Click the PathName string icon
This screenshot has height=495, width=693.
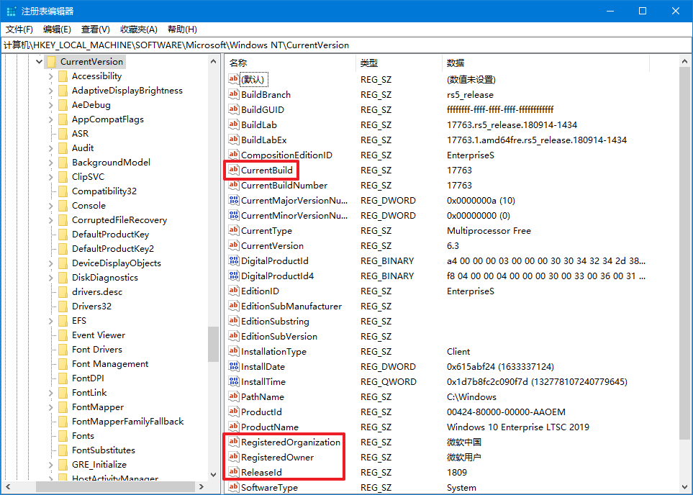(x=233, y=396)
